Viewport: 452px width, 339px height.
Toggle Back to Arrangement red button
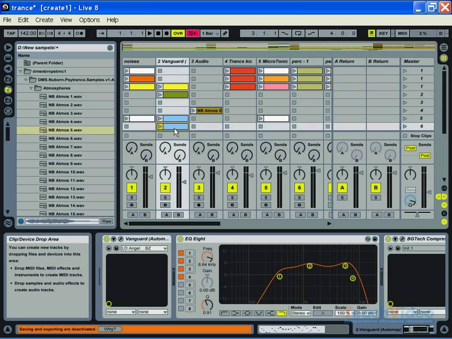coord(192,33)
